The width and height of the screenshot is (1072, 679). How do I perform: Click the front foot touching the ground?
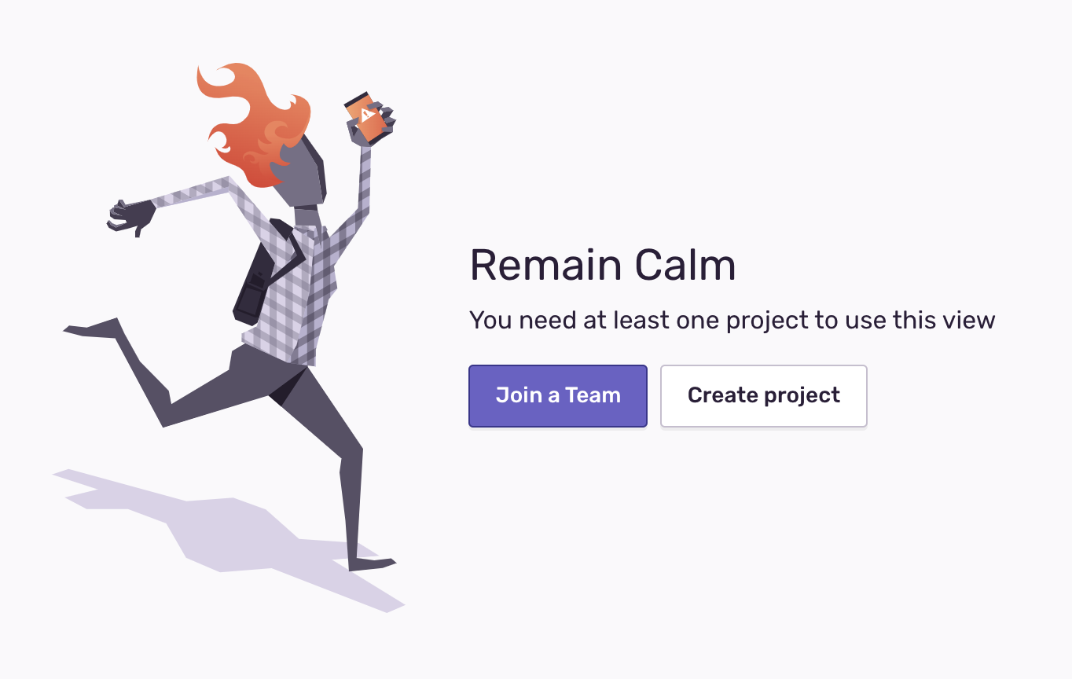371,563
